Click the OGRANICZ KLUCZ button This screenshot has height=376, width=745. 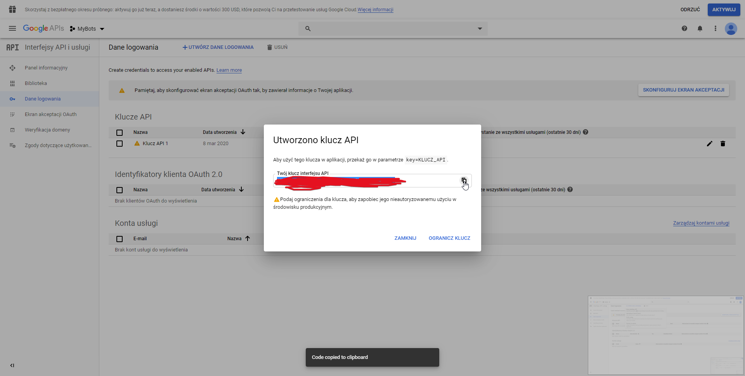(449, 238)
